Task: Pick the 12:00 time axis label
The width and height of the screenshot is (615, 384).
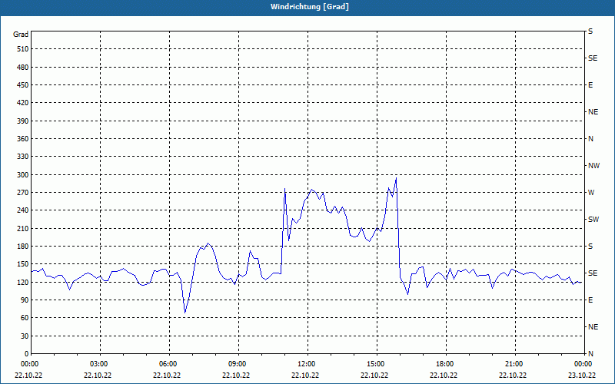Action: 307,363
